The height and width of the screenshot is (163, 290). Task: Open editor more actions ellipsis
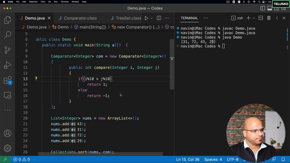click(167, 18)
